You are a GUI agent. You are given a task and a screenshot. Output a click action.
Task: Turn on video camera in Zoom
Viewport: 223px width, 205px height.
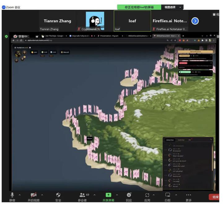pyautogui.click(x=33, y=197)
